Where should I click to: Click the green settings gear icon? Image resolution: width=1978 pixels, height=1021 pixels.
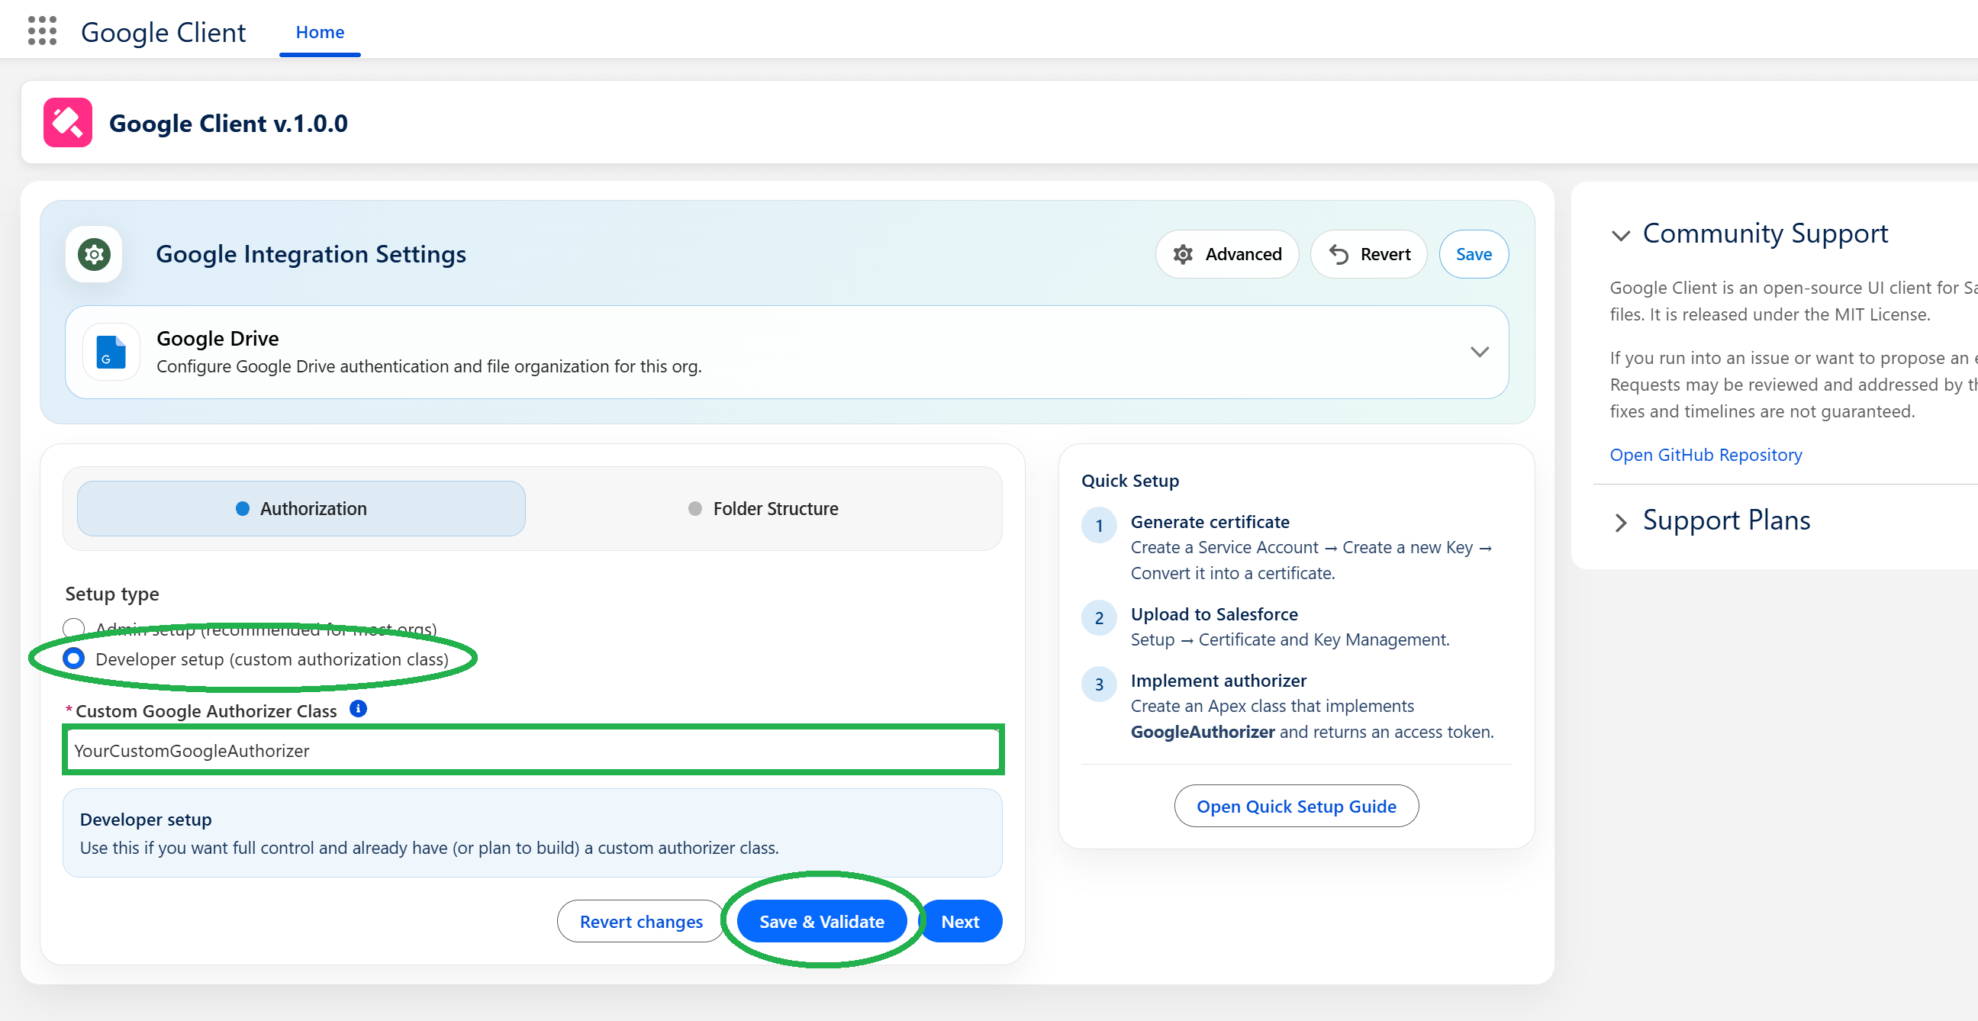click(94, 254)
